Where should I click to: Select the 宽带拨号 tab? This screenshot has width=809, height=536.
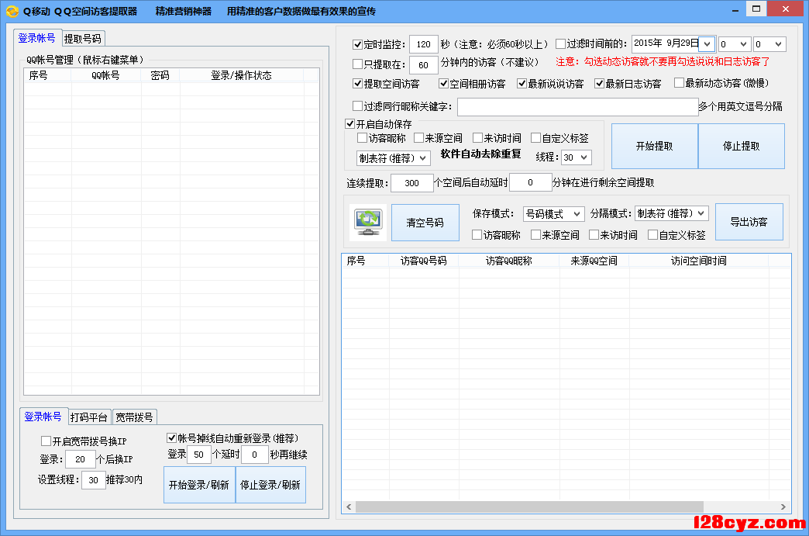click(134, 417)
